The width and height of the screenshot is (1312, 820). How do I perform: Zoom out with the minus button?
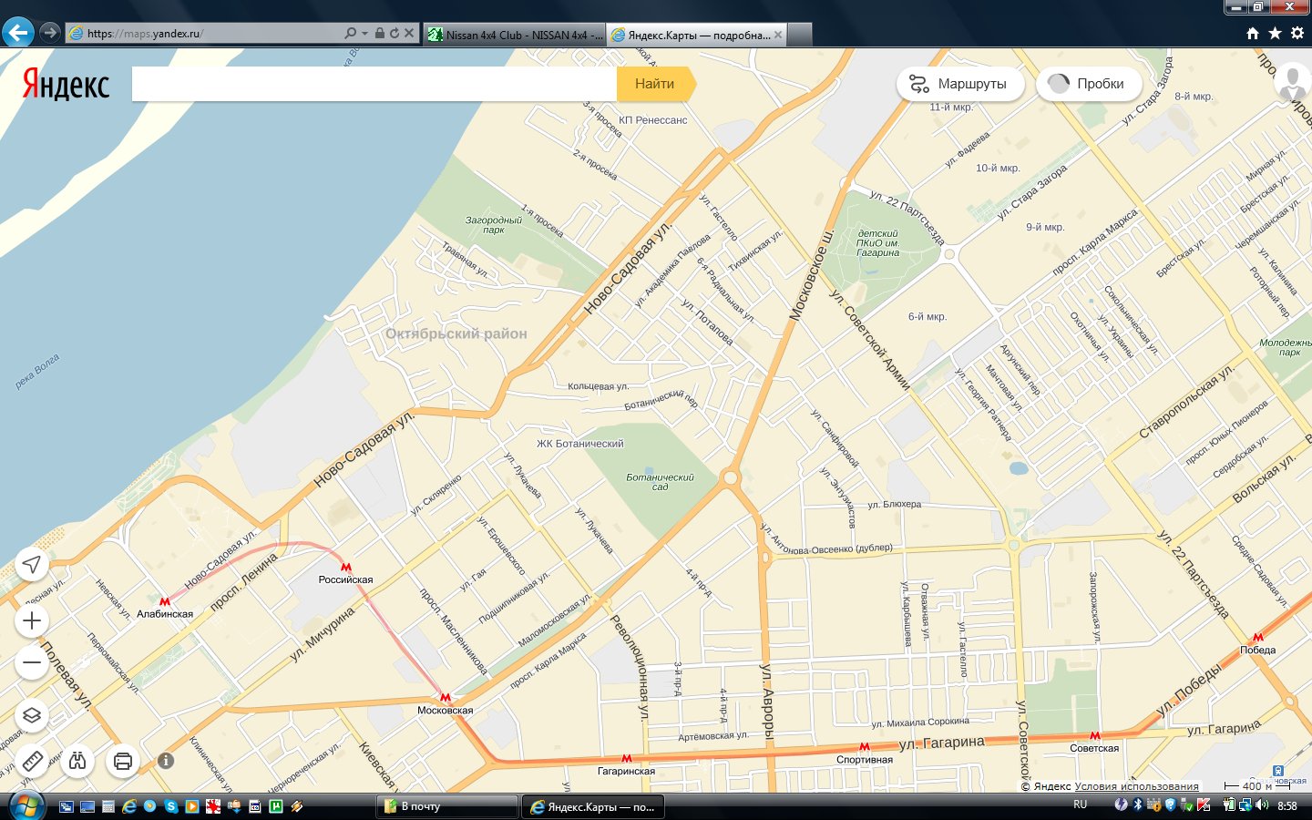[32, 662]
